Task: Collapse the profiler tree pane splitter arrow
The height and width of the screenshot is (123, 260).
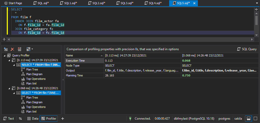Action: (63, 80)
